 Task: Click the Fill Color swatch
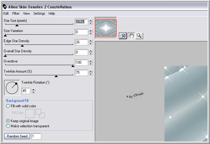coord(30,113)
